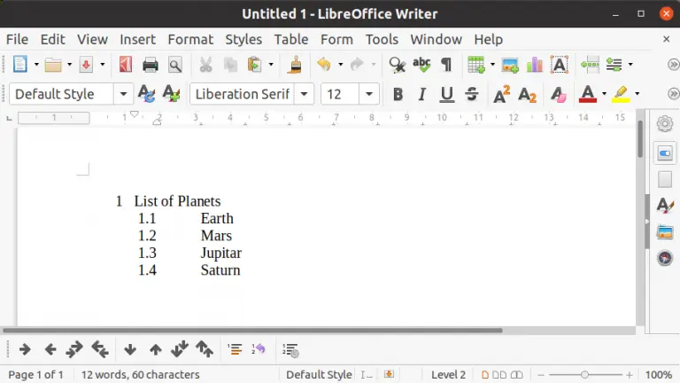Open the Table menu
The height and width of the screenshot is (383, 680).
290,39
